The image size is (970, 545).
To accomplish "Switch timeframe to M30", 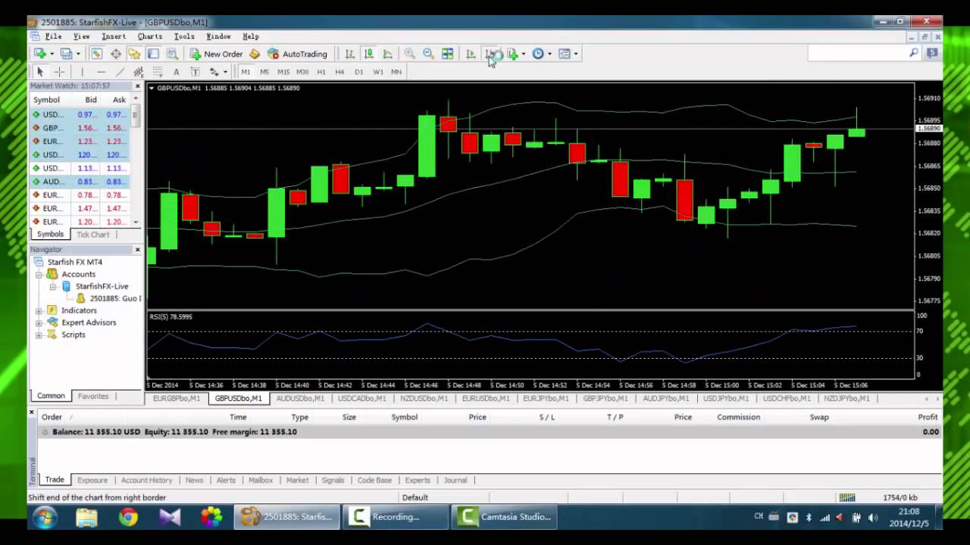I will tap(302, 71).
